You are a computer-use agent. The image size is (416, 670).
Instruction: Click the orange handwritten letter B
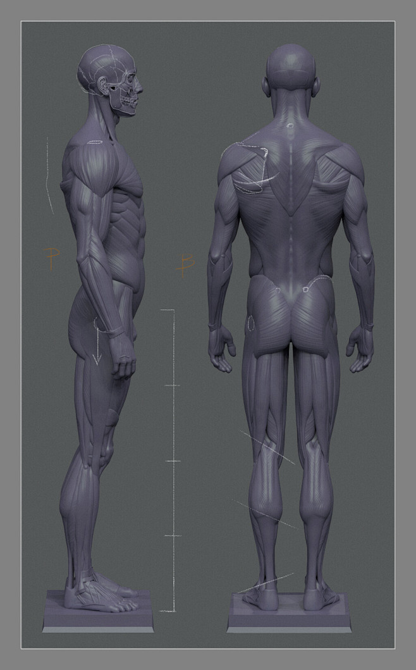186,264
